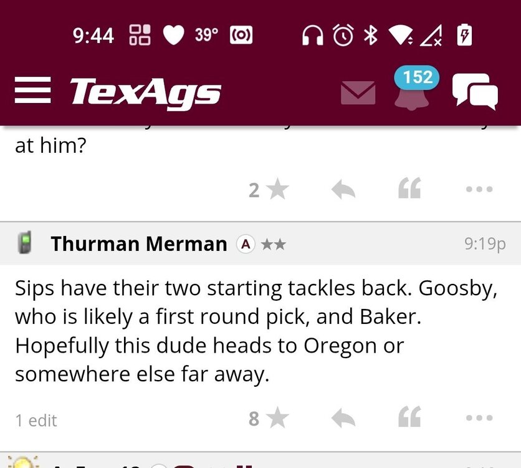Open the hamburger navigation menu

pos(32,92)
